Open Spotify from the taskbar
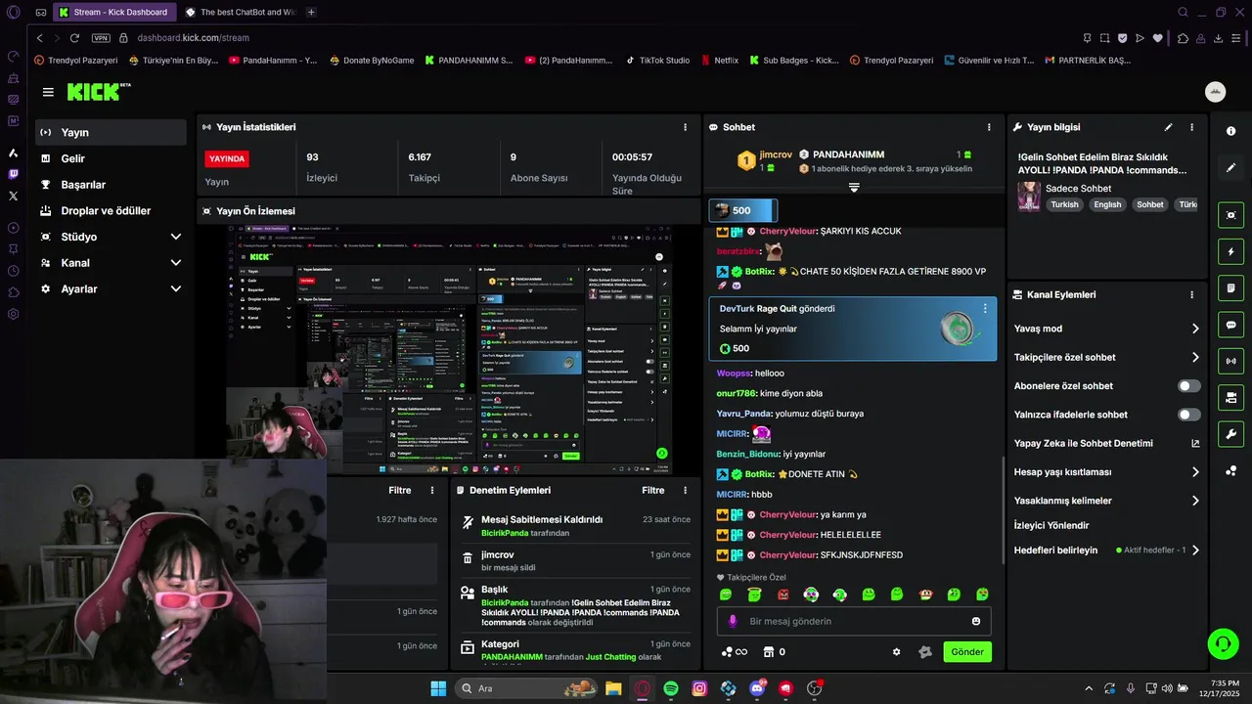 (671, 688)
